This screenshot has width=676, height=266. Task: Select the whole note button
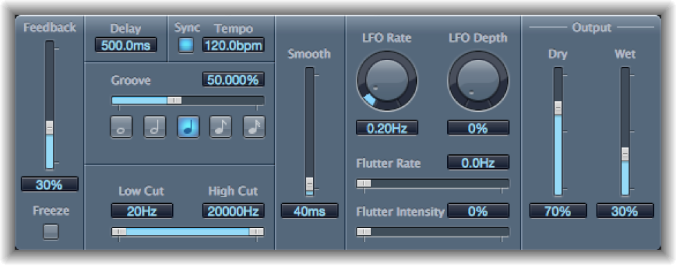121,127
